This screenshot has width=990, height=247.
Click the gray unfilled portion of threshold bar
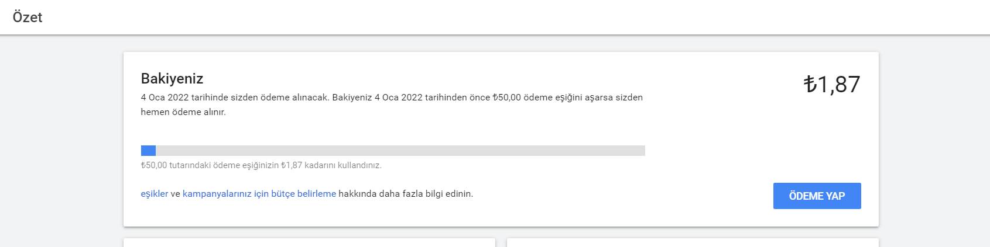click(400, 151)
